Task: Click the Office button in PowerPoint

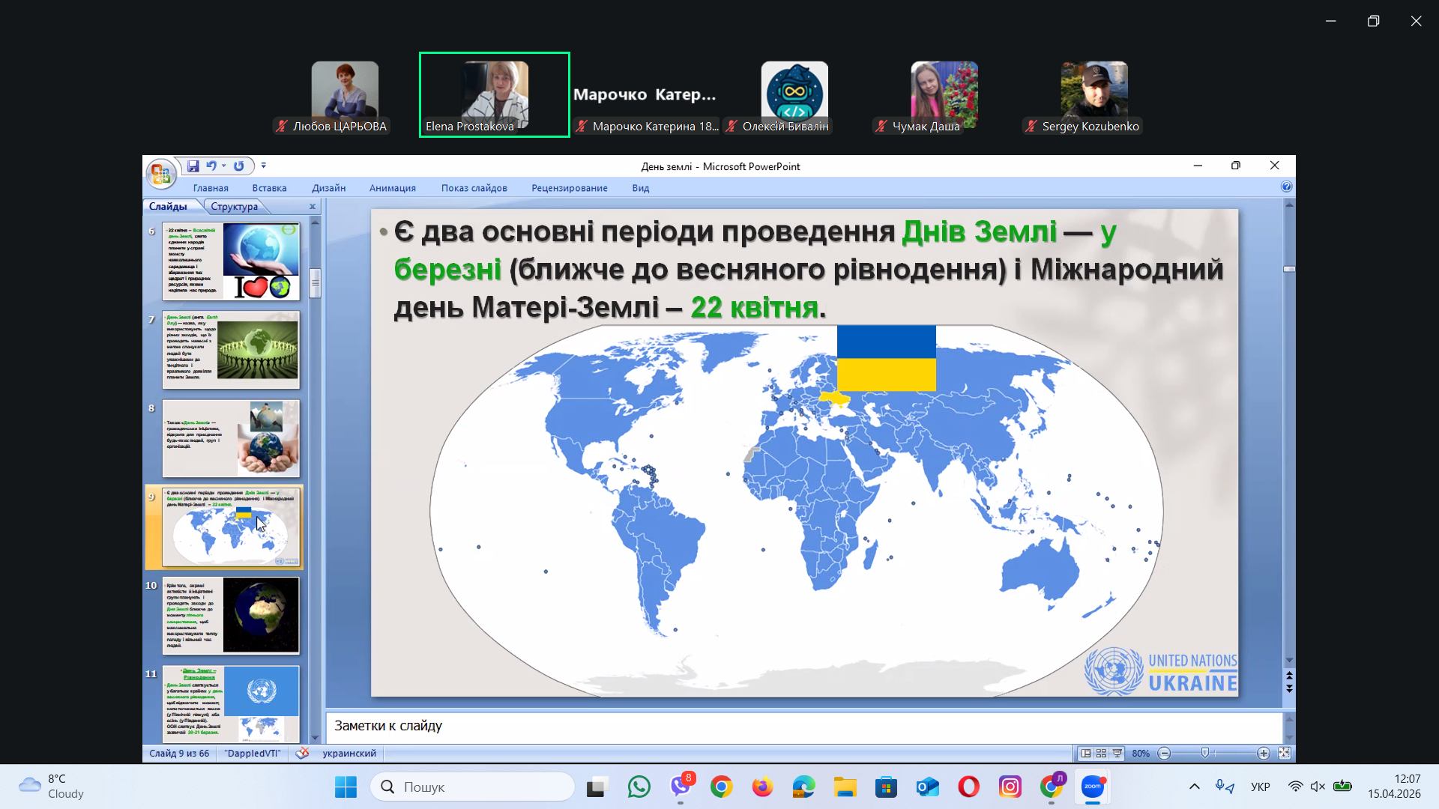Action: coord(160,174)
